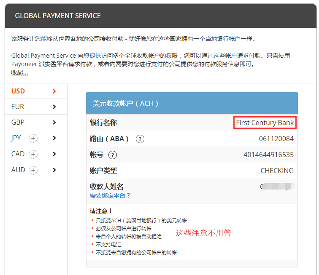Click the plus icon next to AUD

pos(33,171)
